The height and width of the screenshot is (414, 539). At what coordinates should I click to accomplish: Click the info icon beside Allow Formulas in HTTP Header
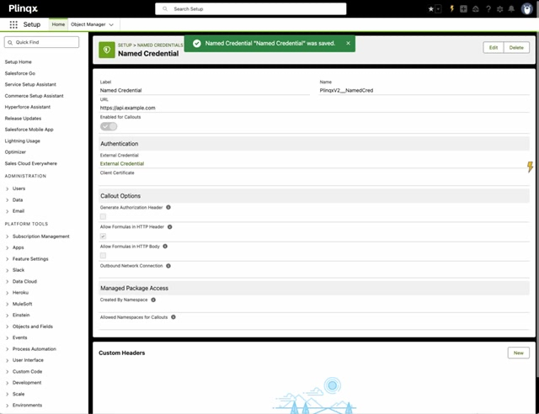click(x=170, y=227)
